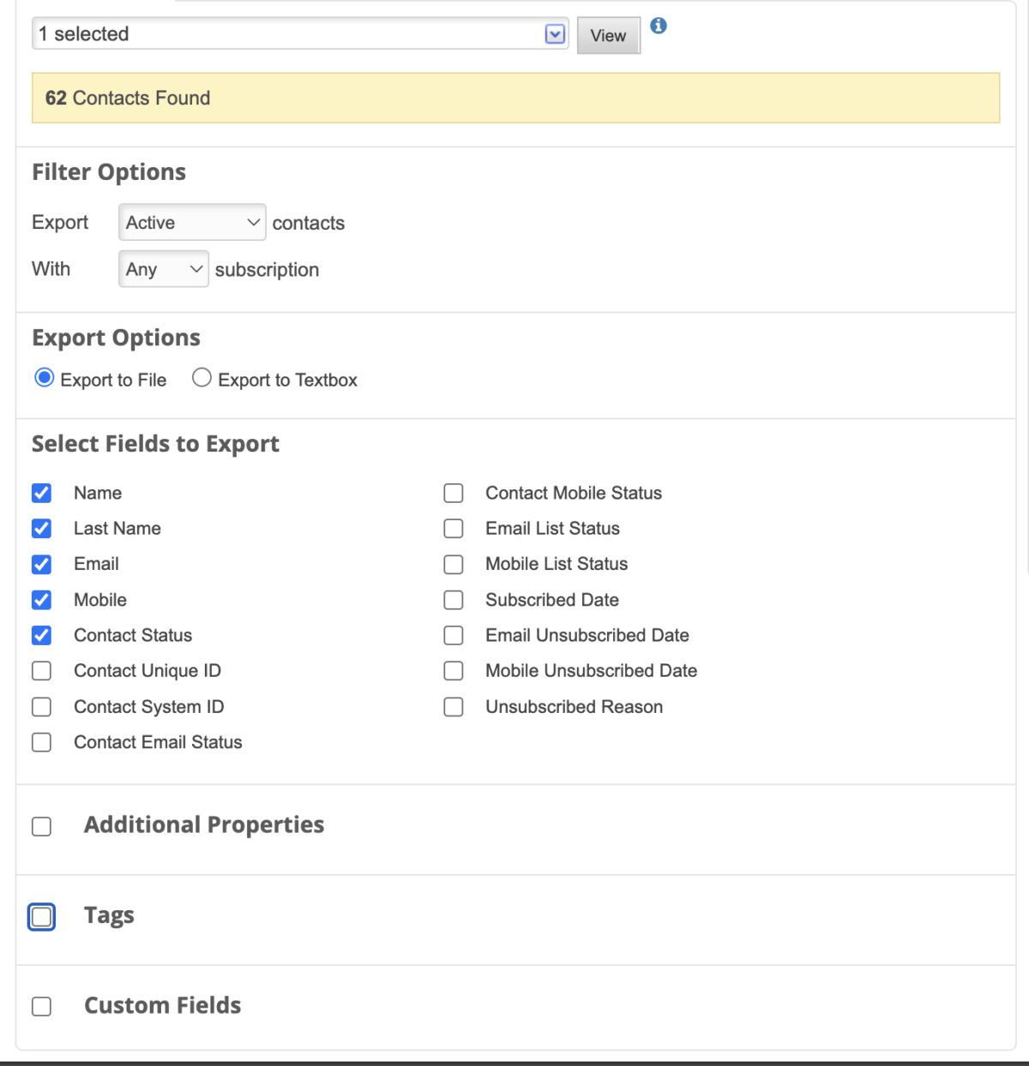Open the subscription type dropdown set to Any

coord(163,268)
